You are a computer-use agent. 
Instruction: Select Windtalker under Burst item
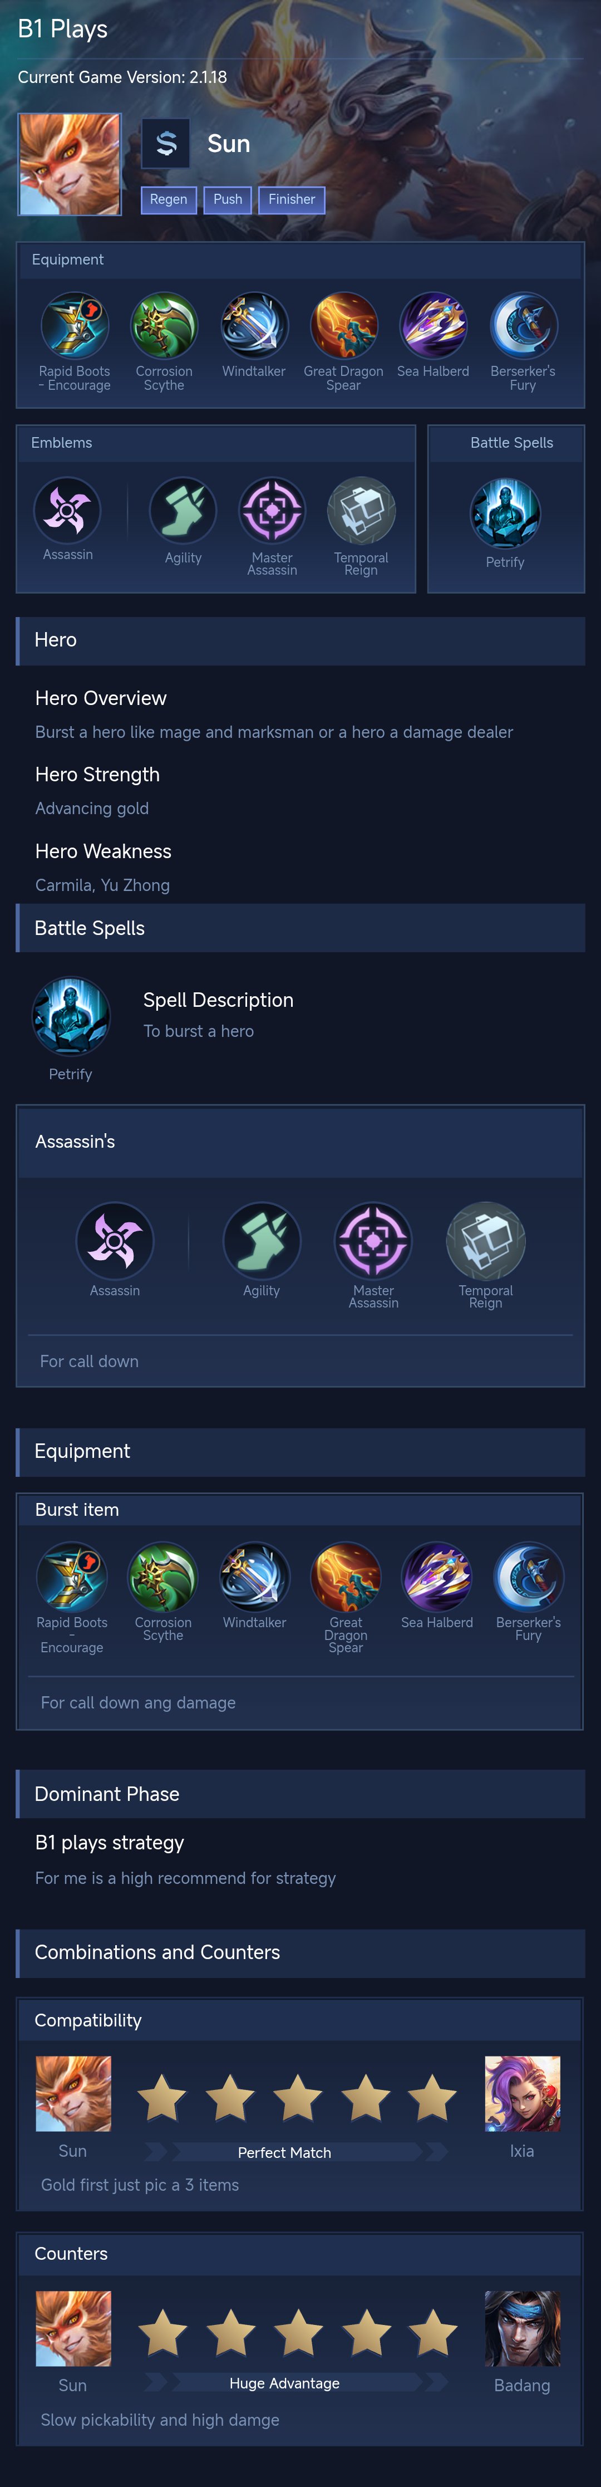point(255,1578)
